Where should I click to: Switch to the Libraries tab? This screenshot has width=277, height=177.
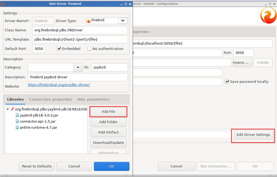point(15,99)
